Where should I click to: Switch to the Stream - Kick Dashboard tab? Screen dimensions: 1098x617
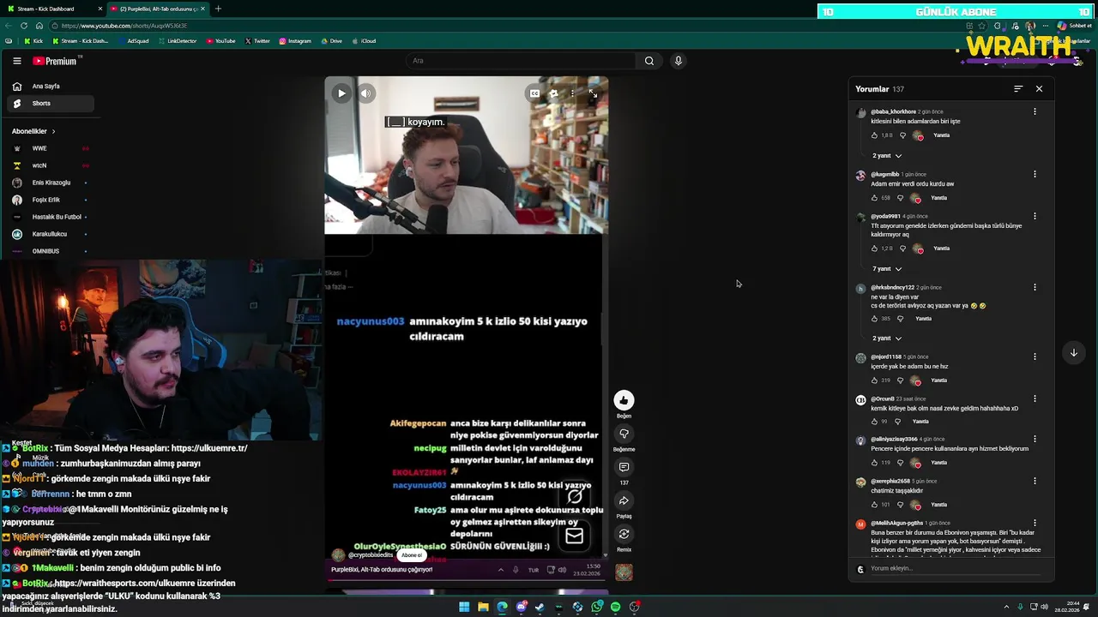[52, 9]
